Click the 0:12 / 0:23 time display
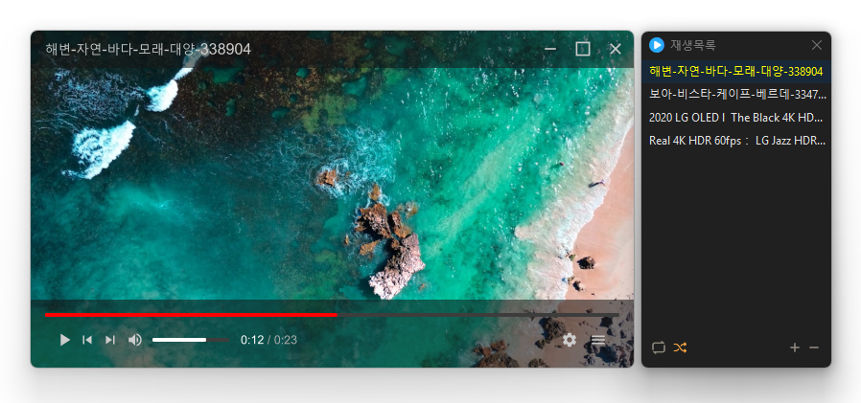 point(268,340)
